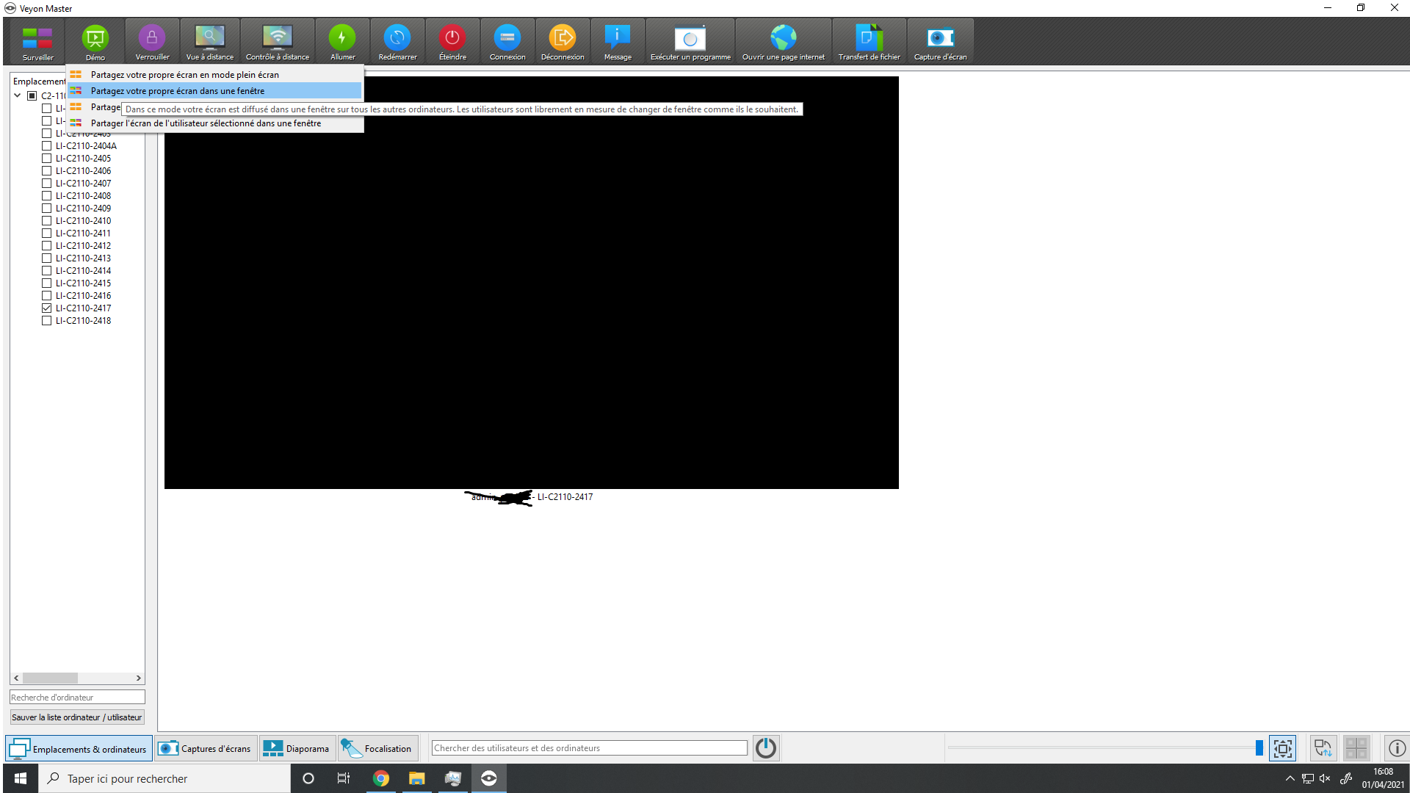The width and height of the screenshot is (1410, 793).
Task: Click Sauver la liste ordinateur / utilisateur
Action: pos(77,717)
